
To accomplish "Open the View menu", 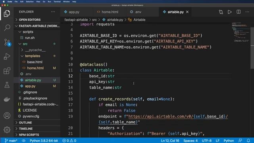I will [x=38, y=2].
